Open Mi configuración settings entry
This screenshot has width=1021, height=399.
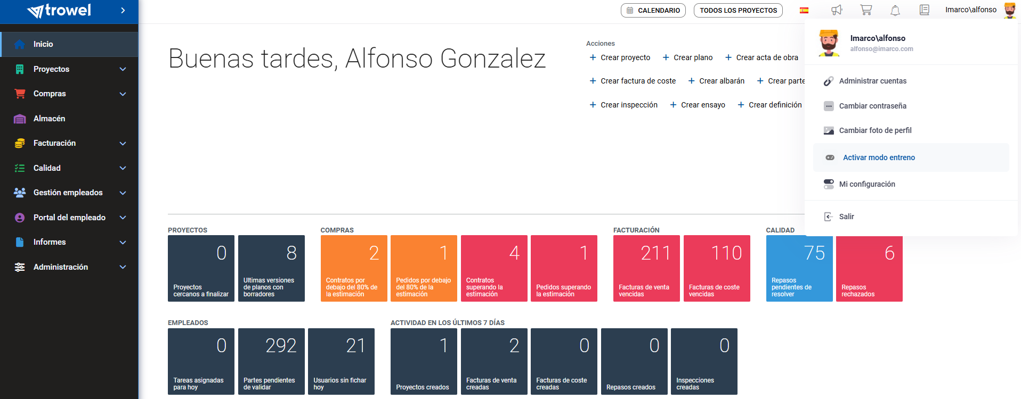866,184
